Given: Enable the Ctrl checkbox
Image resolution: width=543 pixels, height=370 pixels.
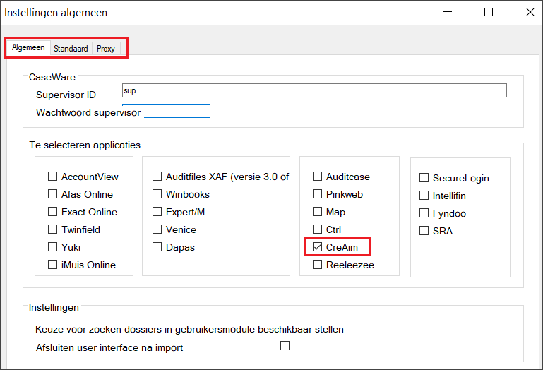Looking at the screenshot, I should (x=317, y=229).
